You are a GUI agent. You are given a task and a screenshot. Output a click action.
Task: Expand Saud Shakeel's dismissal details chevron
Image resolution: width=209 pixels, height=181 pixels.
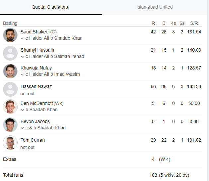point(22,38)
